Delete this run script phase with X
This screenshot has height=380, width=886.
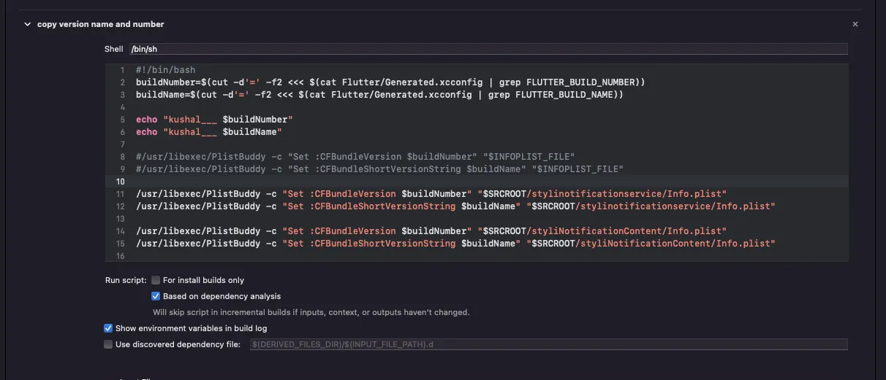pos(855,24)
